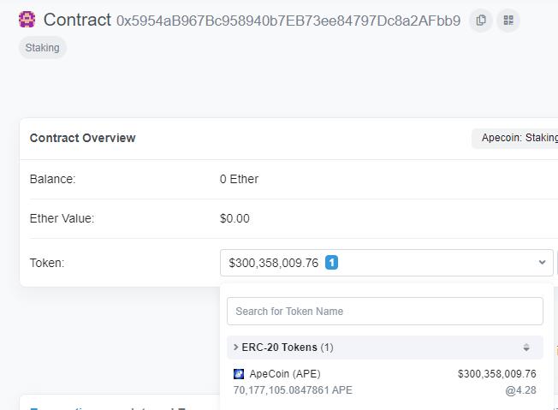Click the Token: label
The image size is (558, 410).
point(47,263)
